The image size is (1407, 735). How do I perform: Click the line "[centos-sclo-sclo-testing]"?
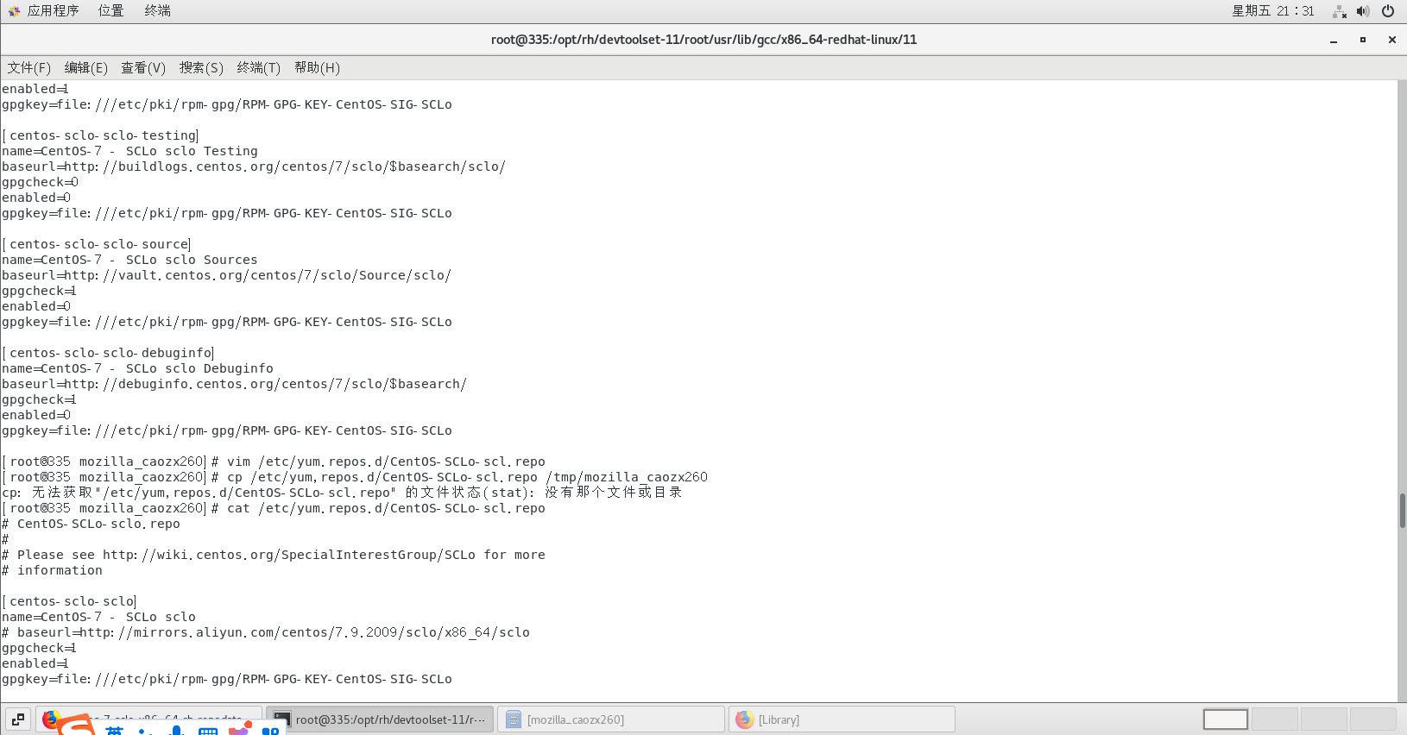coord(100,135)
